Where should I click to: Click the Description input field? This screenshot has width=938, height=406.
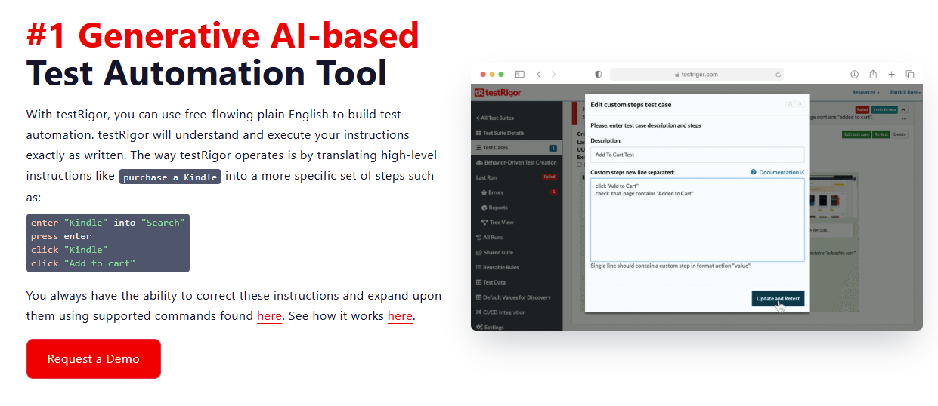point(697,155)
